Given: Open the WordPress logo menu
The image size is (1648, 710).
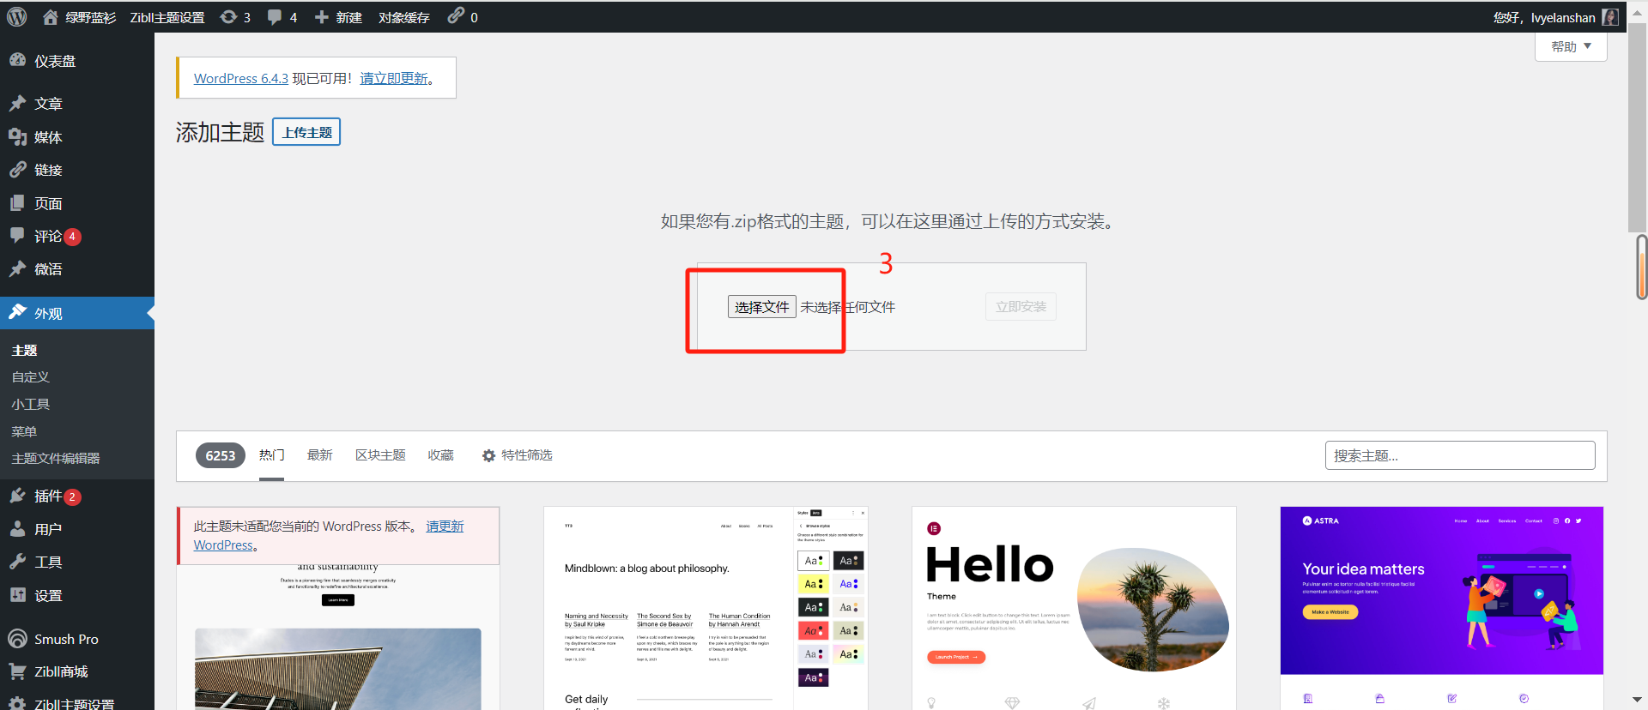Looking at the screenshot, I should (x=17, y=16).
